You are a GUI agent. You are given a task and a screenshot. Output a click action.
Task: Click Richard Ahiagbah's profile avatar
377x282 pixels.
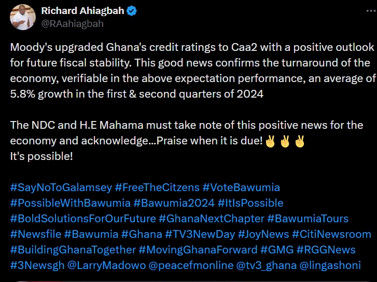coord(22,16)
